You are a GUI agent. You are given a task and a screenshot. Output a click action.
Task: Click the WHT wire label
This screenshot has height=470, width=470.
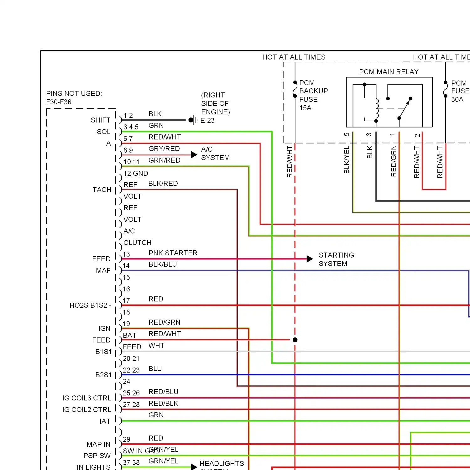156,345
